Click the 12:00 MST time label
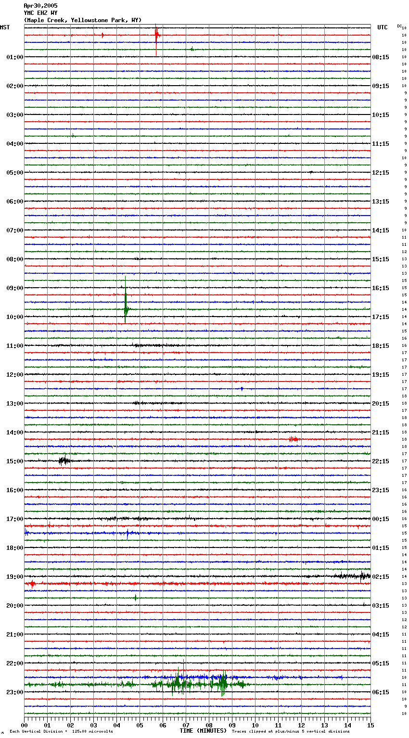 15,375
